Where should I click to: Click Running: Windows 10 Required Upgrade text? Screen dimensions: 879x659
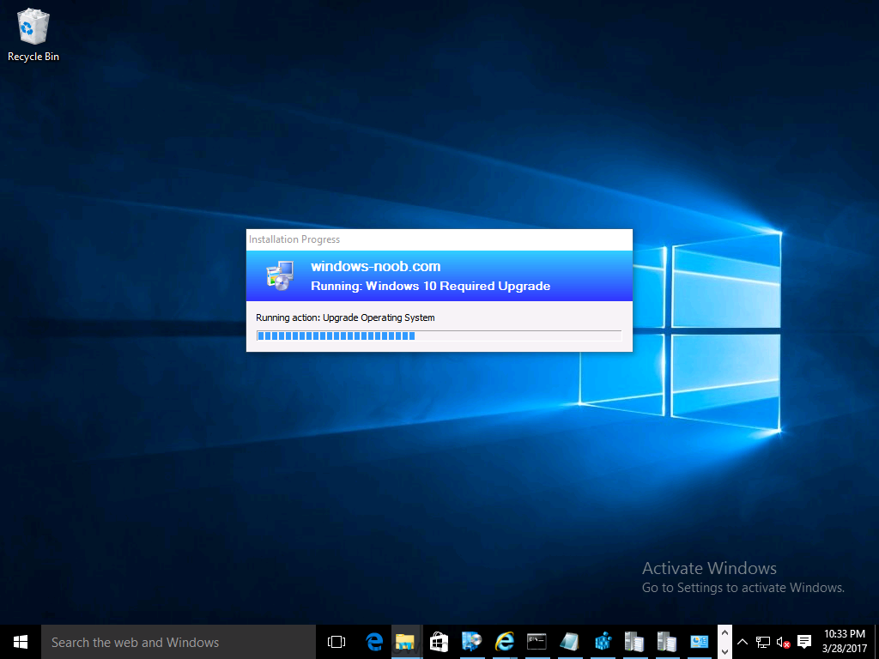(431, 286)
